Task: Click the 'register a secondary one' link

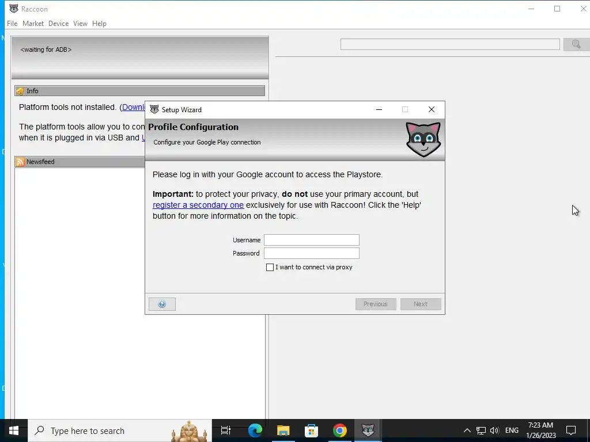Action: 198,205
